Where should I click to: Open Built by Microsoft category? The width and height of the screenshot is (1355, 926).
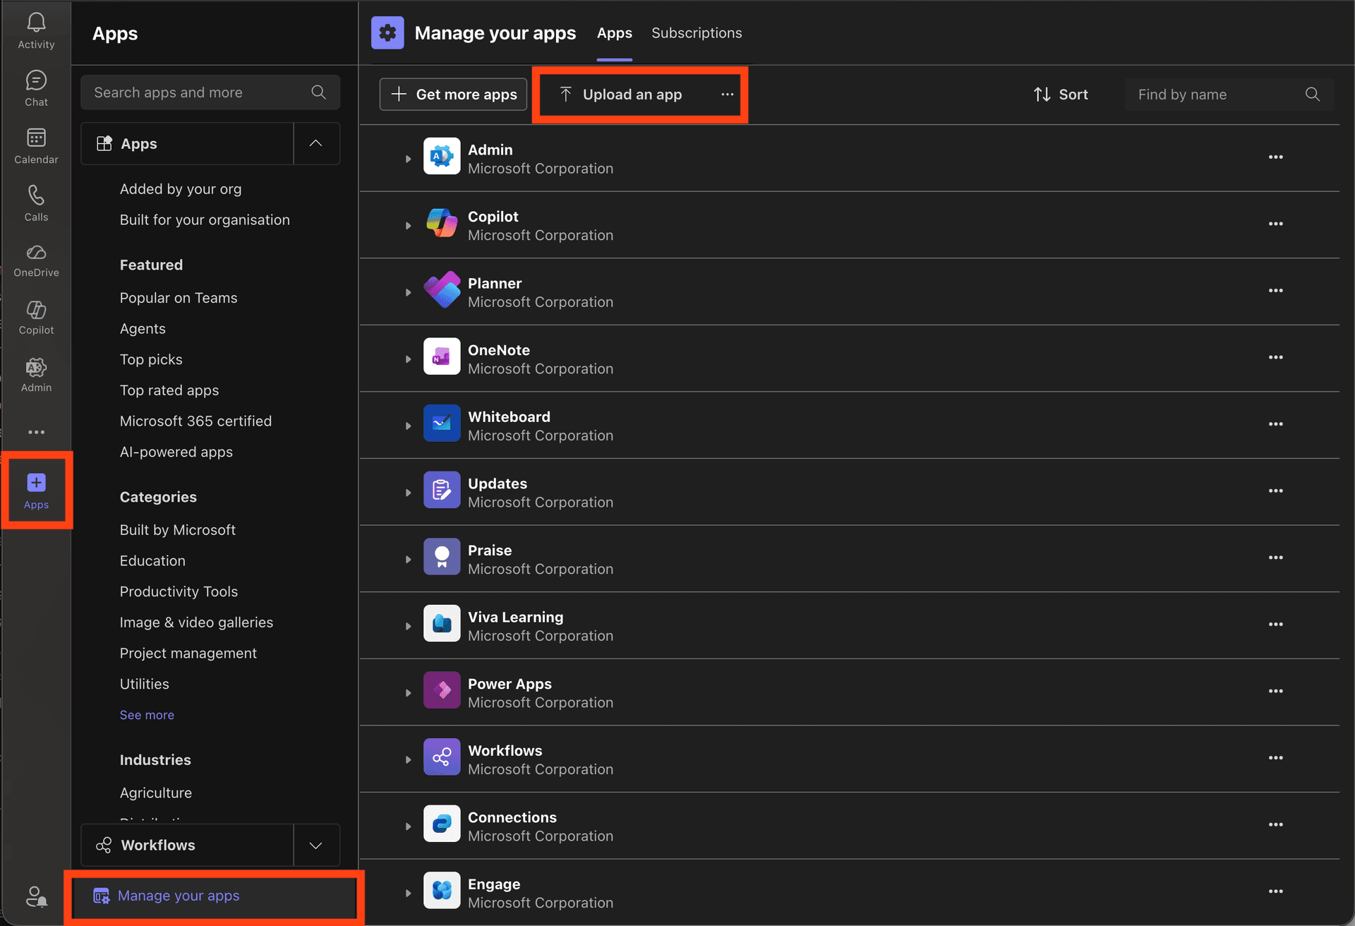pos(178,530)
